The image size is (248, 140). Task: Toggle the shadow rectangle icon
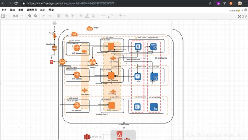(x=93, y=16)
